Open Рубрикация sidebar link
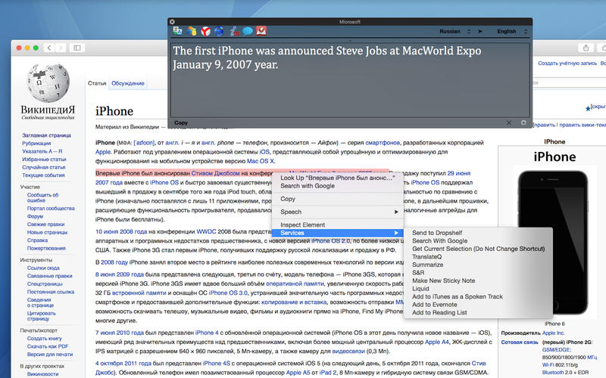The height and width of the screenshot is (378, 606). pos(36,143)
